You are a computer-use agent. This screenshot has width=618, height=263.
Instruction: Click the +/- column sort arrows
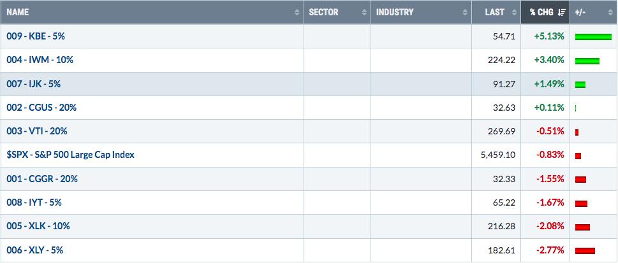[x=610, y=13]
